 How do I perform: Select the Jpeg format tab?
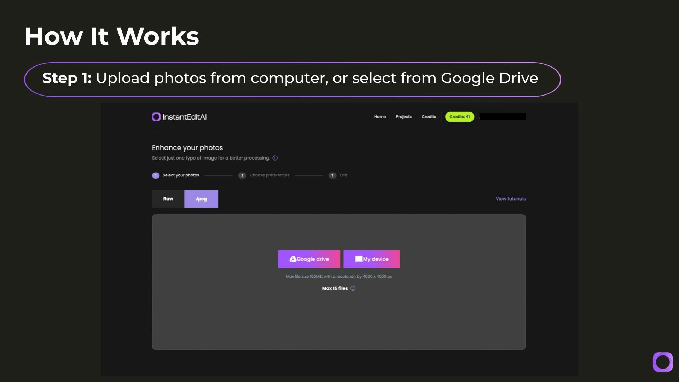click(x=201, y=199)
